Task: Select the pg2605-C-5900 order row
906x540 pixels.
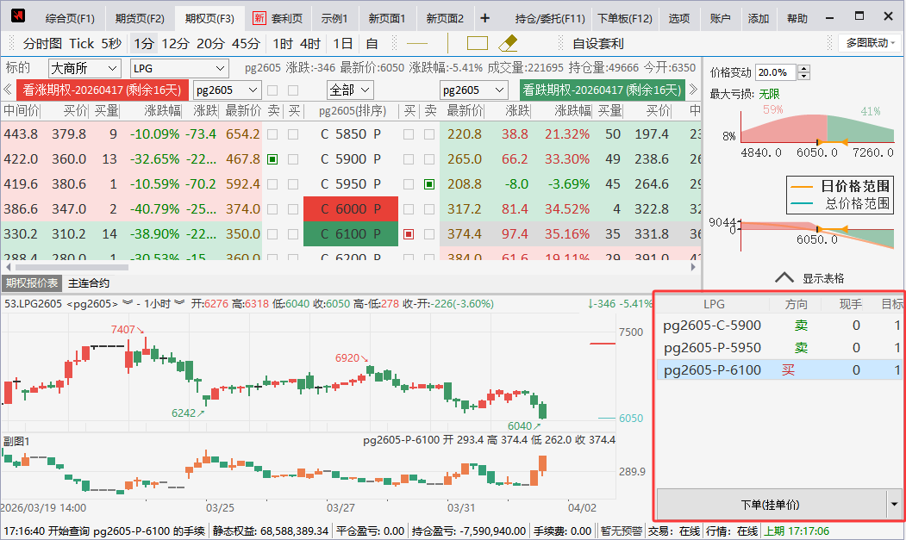Action: (x=712, y=326)
